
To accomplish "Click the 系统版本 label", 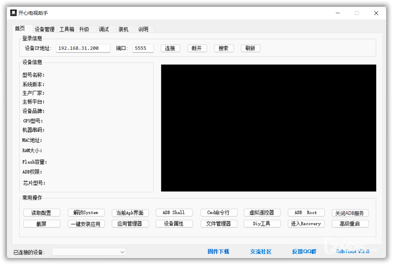I will [33, 84].
